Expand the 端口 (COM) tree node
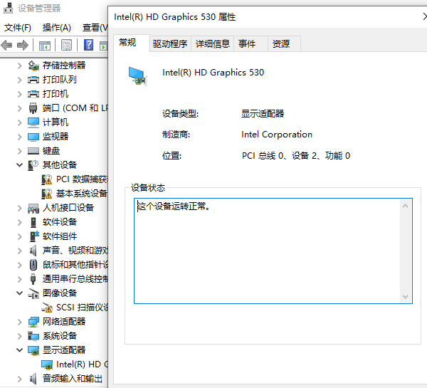427x388 pixels. point(20,108)
